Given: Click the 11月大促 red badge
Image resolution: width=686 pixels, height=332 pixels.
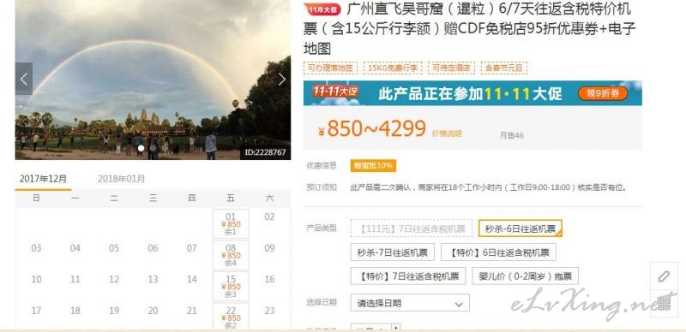Looking at the screenshot, I should point(324,9).
